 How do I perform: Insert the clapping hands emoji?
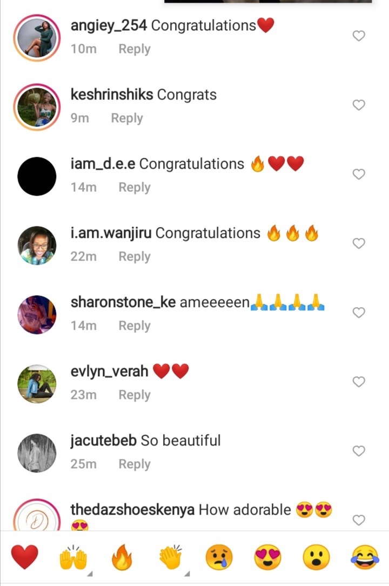point(170,557)
